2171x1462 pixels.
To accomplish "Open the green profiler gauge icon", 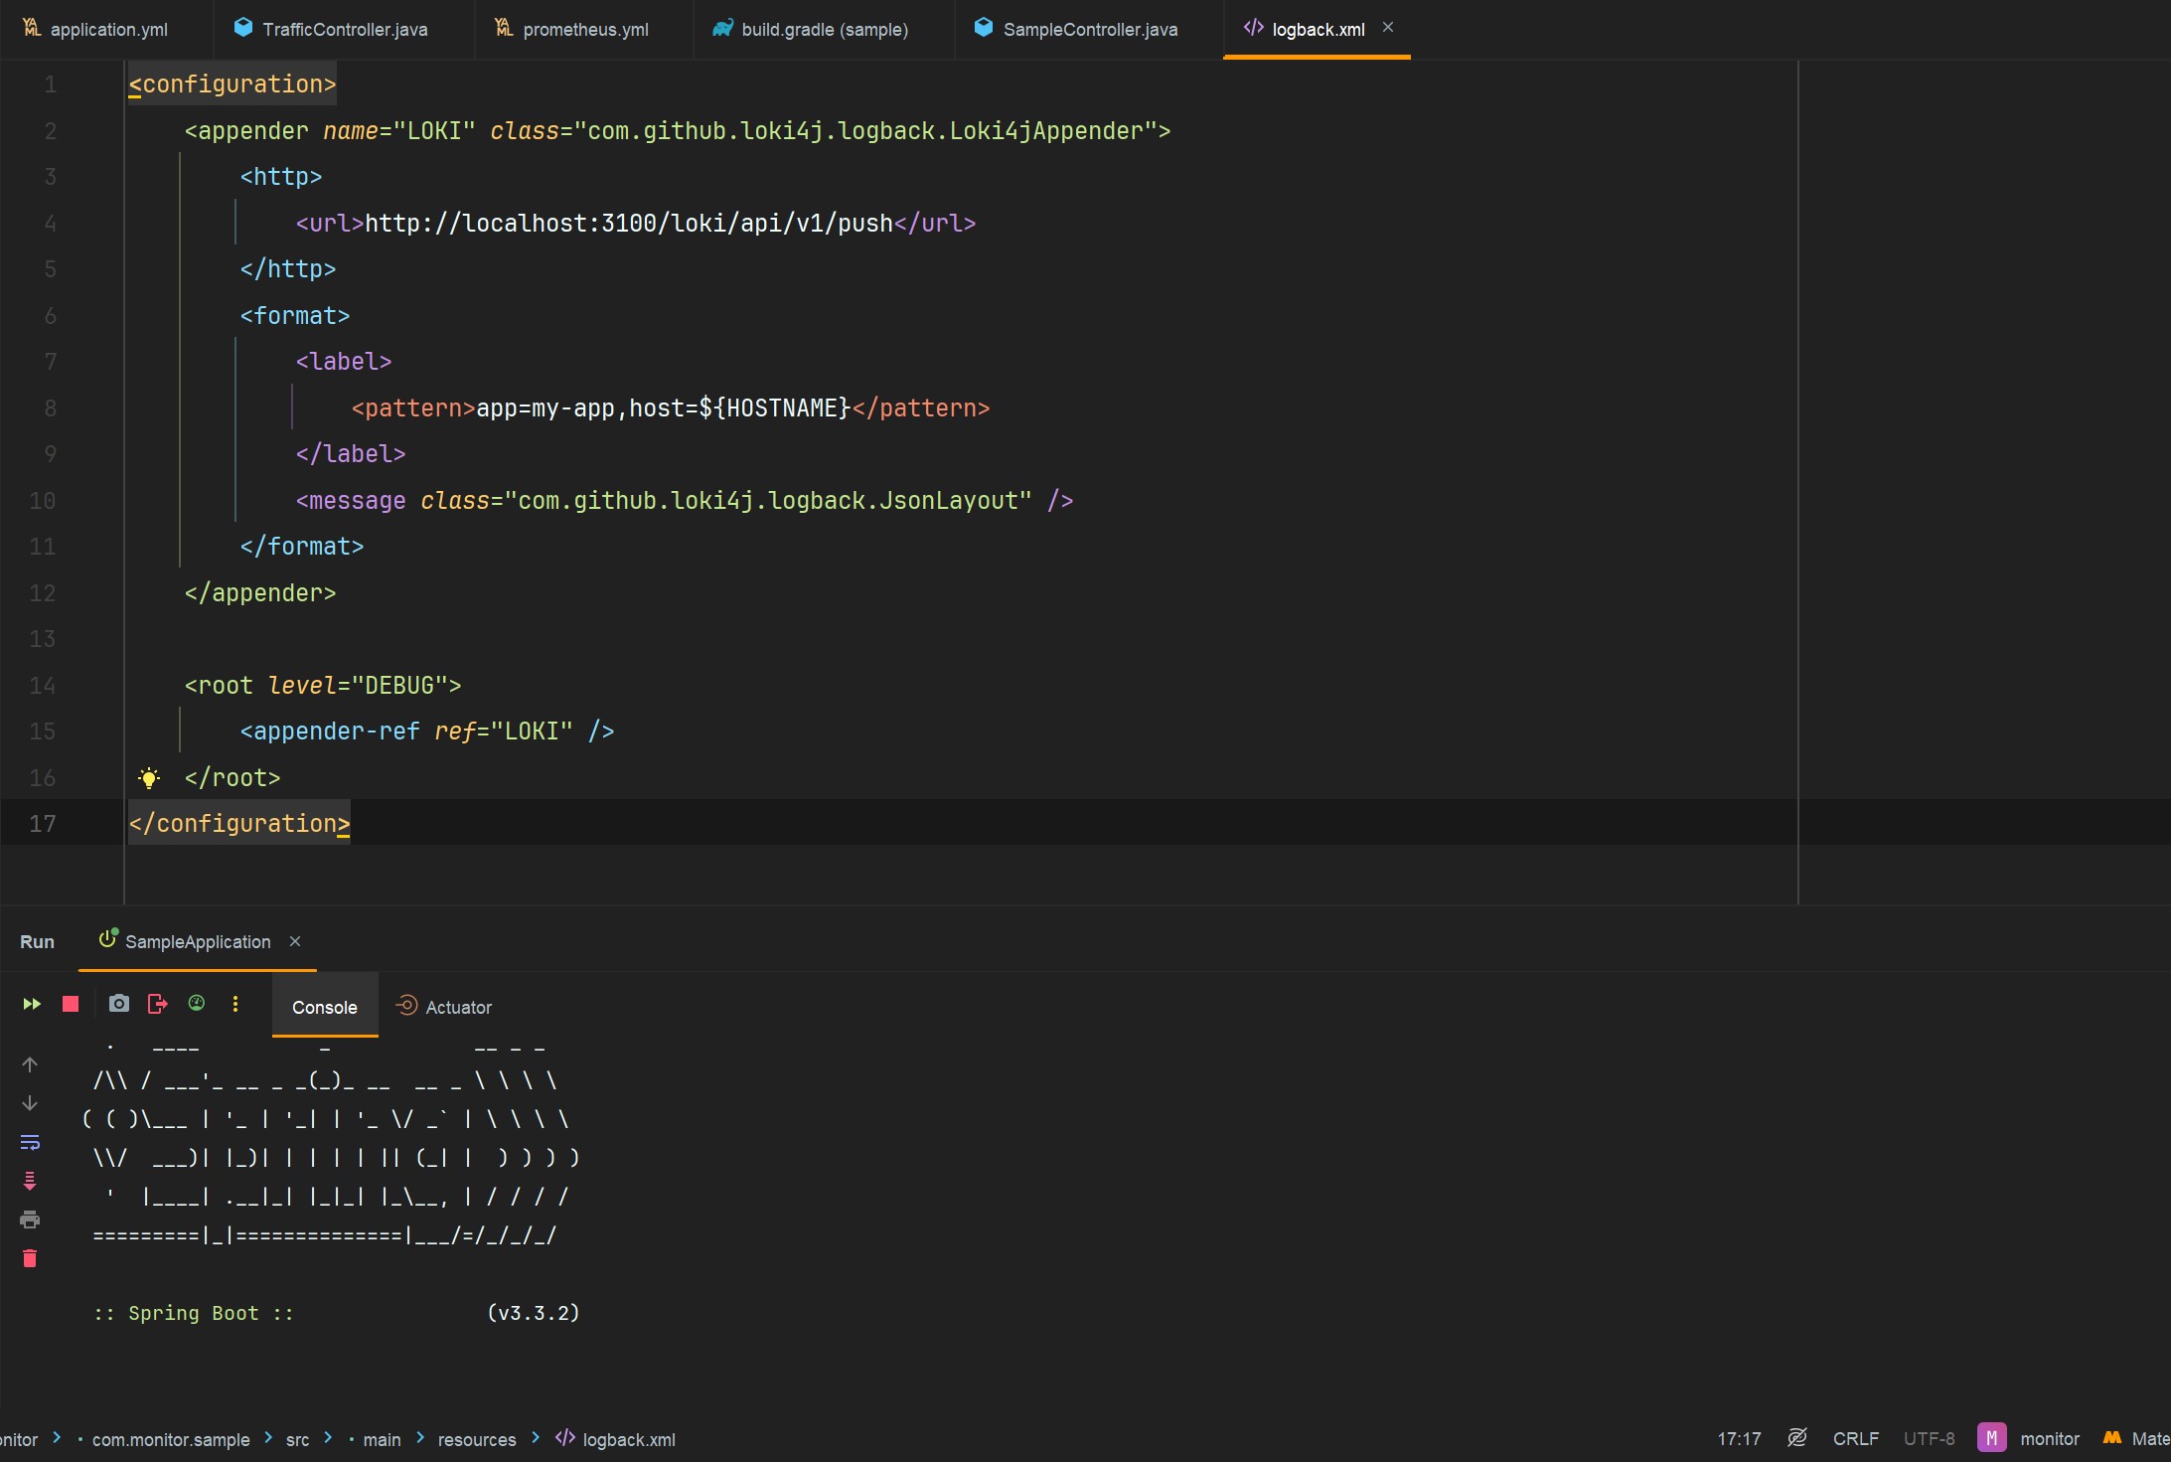I will [197, 1004].
